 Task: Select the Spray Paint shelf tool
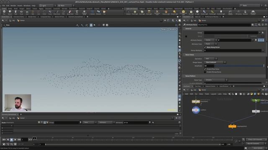pyautogui.click(x=70, y=12)
